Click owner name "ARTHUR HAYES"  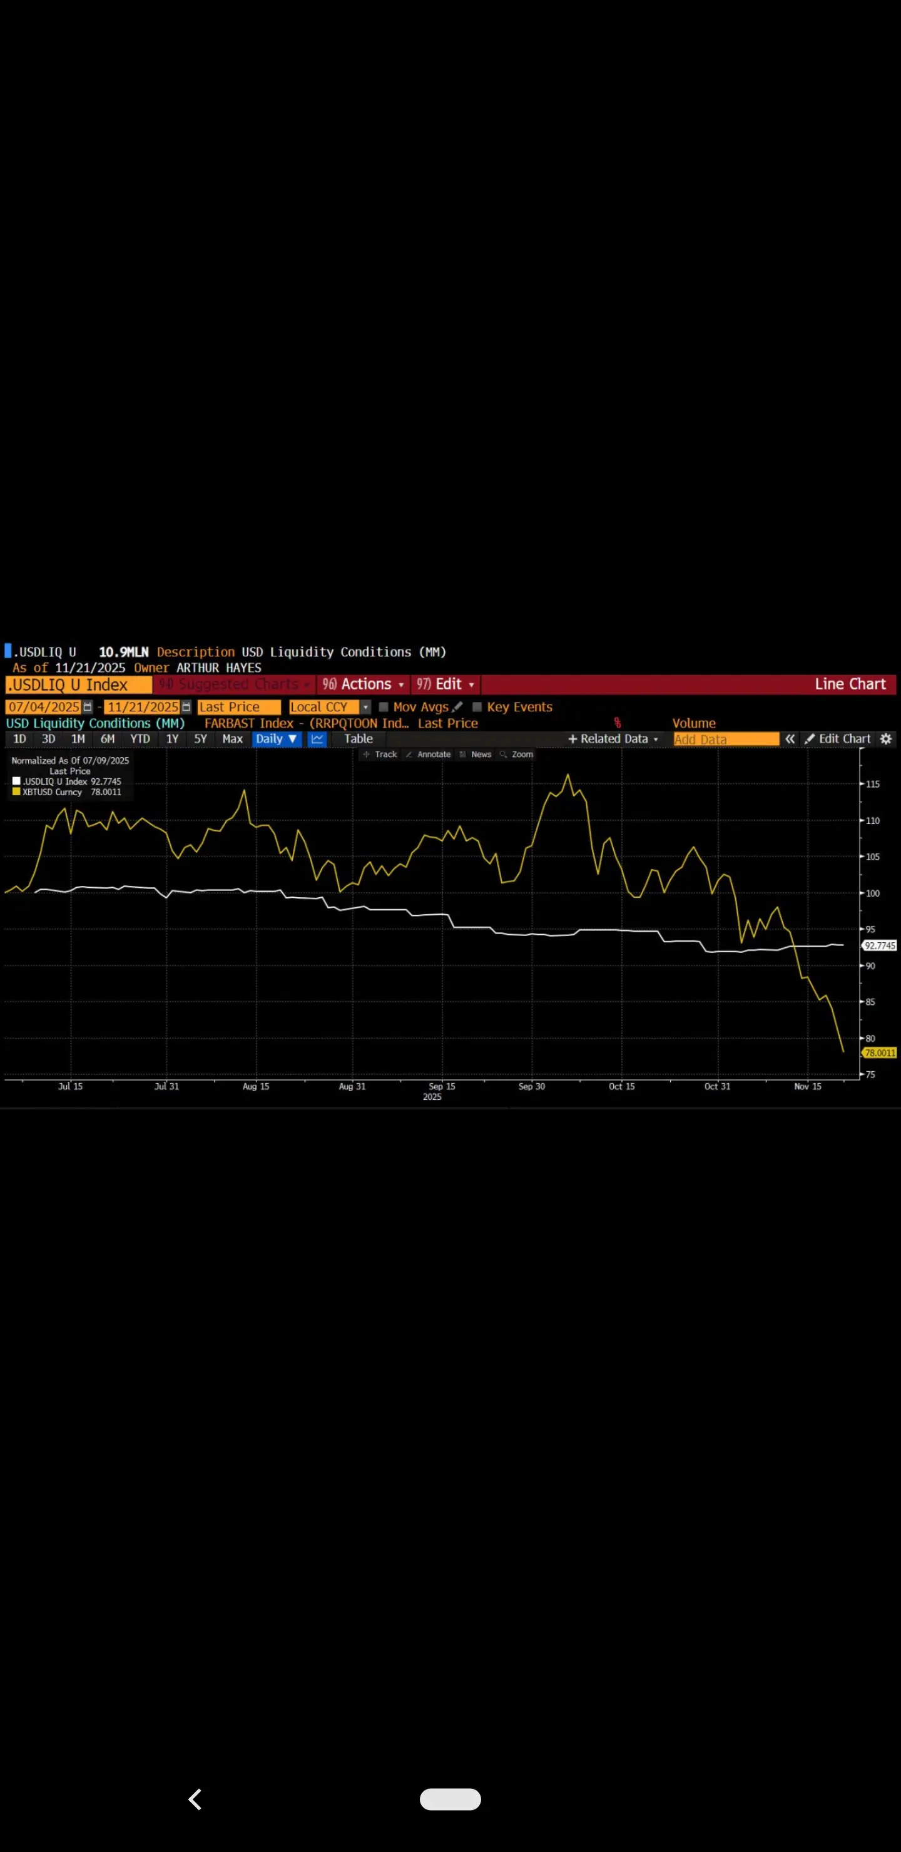point(218,667)
